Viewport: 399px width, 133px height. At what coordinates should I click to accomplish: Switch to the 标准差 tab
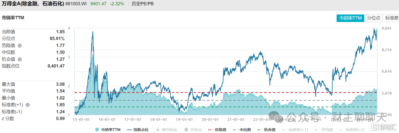tap(391, 18)
